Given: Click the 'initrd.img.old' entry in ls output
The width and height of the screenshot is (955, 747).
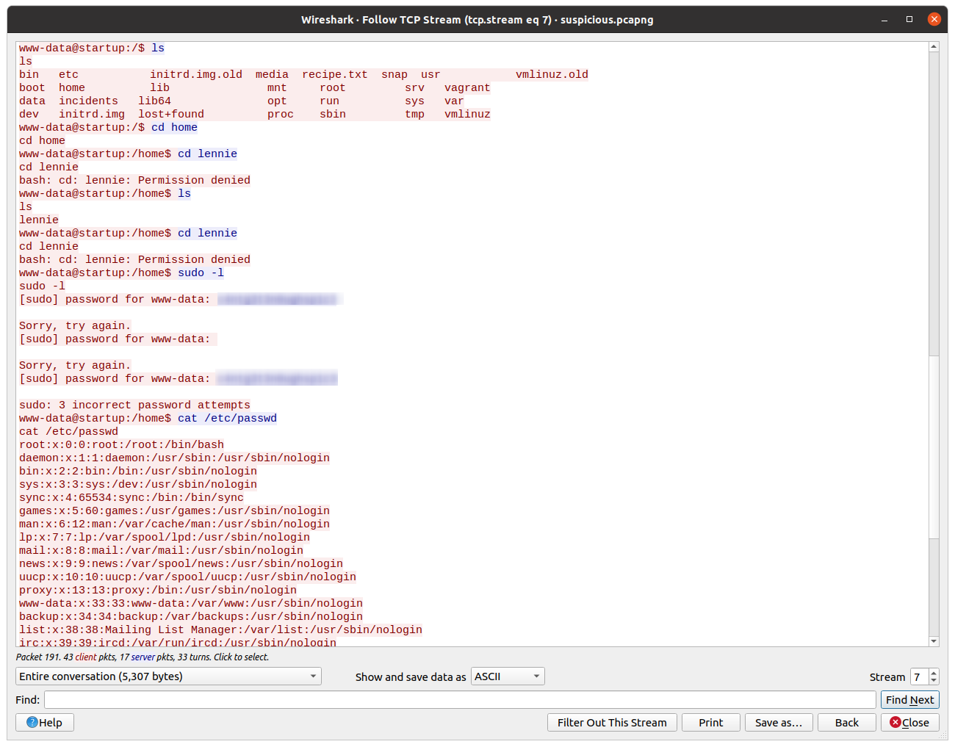Looking at the screenshot, I should 196,74.
